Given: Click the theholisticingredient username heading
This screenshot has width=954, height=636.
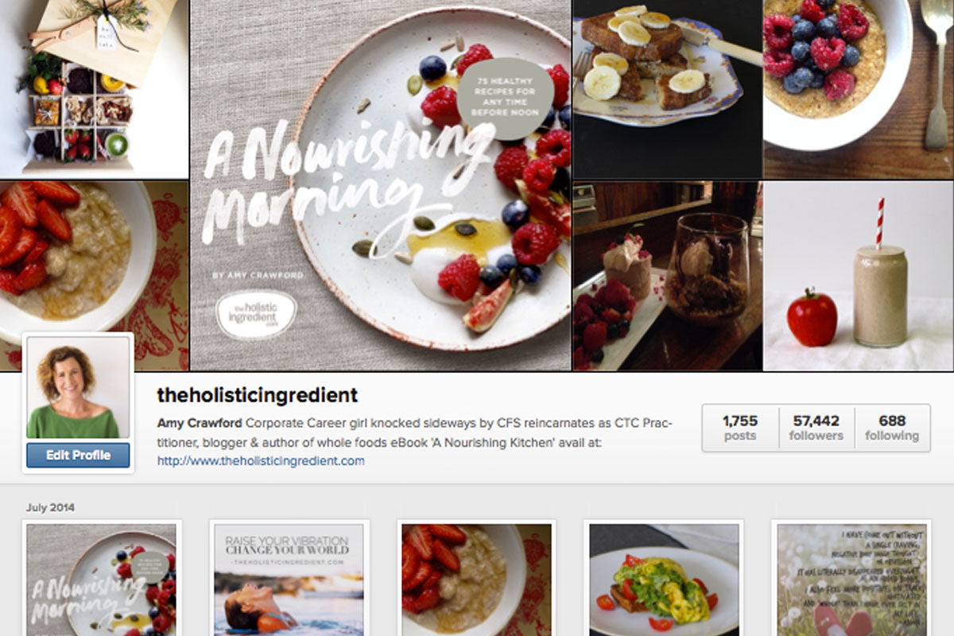Looking at the screenshot, I should coord(258,395).
